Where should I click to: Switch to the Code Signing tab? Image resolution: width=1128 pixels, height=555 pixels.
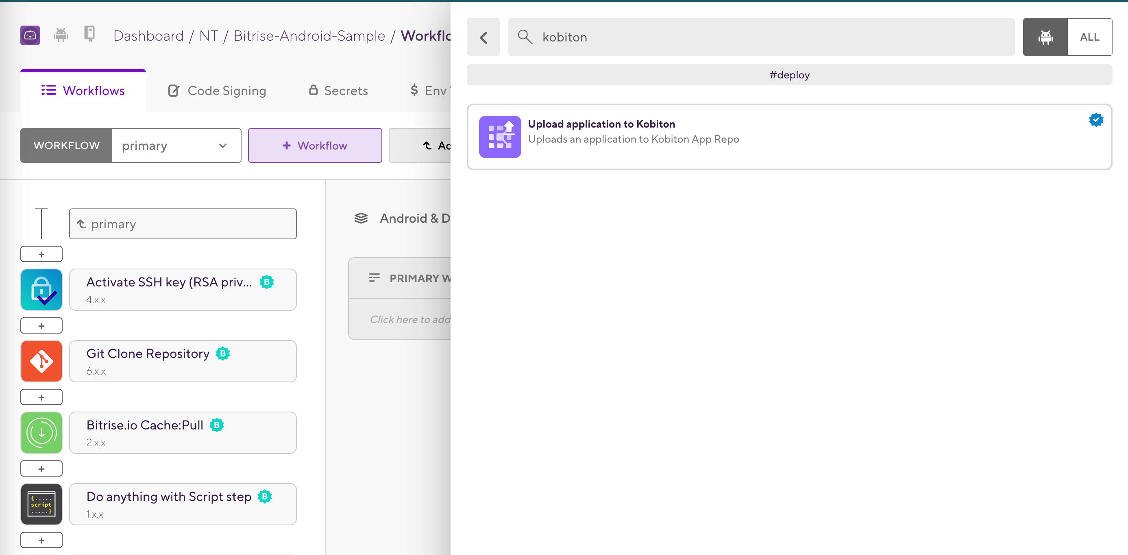217,91
